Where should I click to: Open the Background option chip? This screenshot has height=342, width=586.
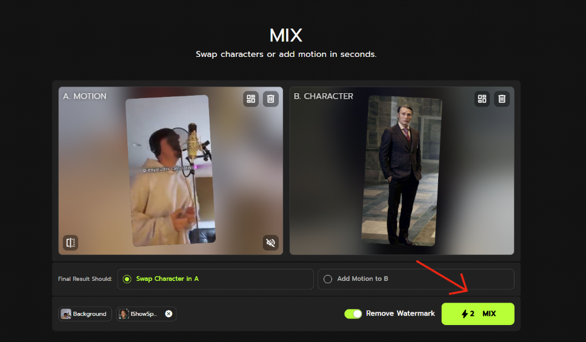click(85, 314)
